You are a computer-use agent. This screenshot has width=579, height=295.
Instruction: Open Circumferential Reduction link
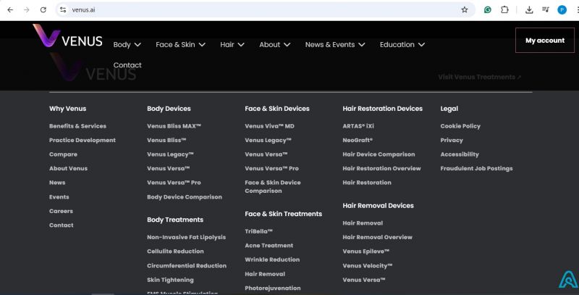coord(187,266)
